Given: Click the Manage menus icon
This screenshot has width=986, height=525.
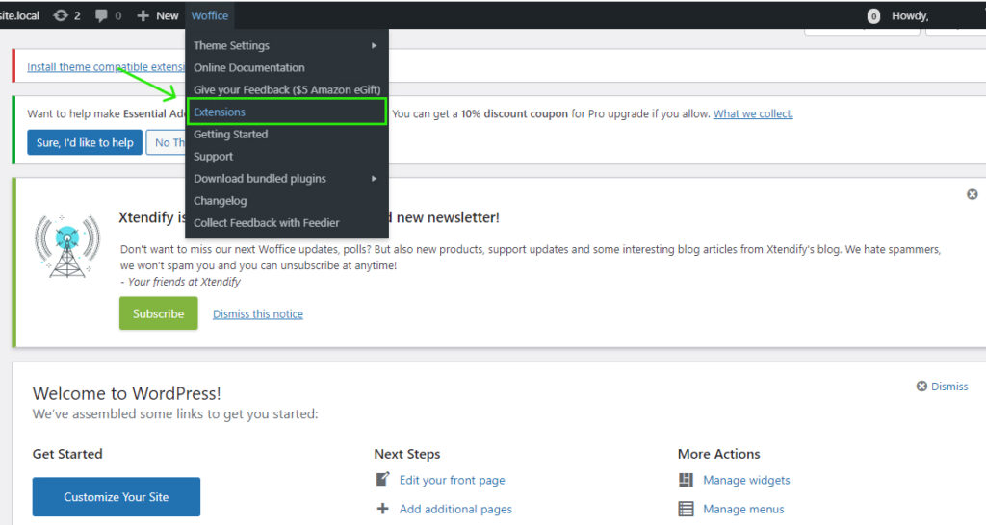Looking at the screenshot, I should click(x=686, y=509).
